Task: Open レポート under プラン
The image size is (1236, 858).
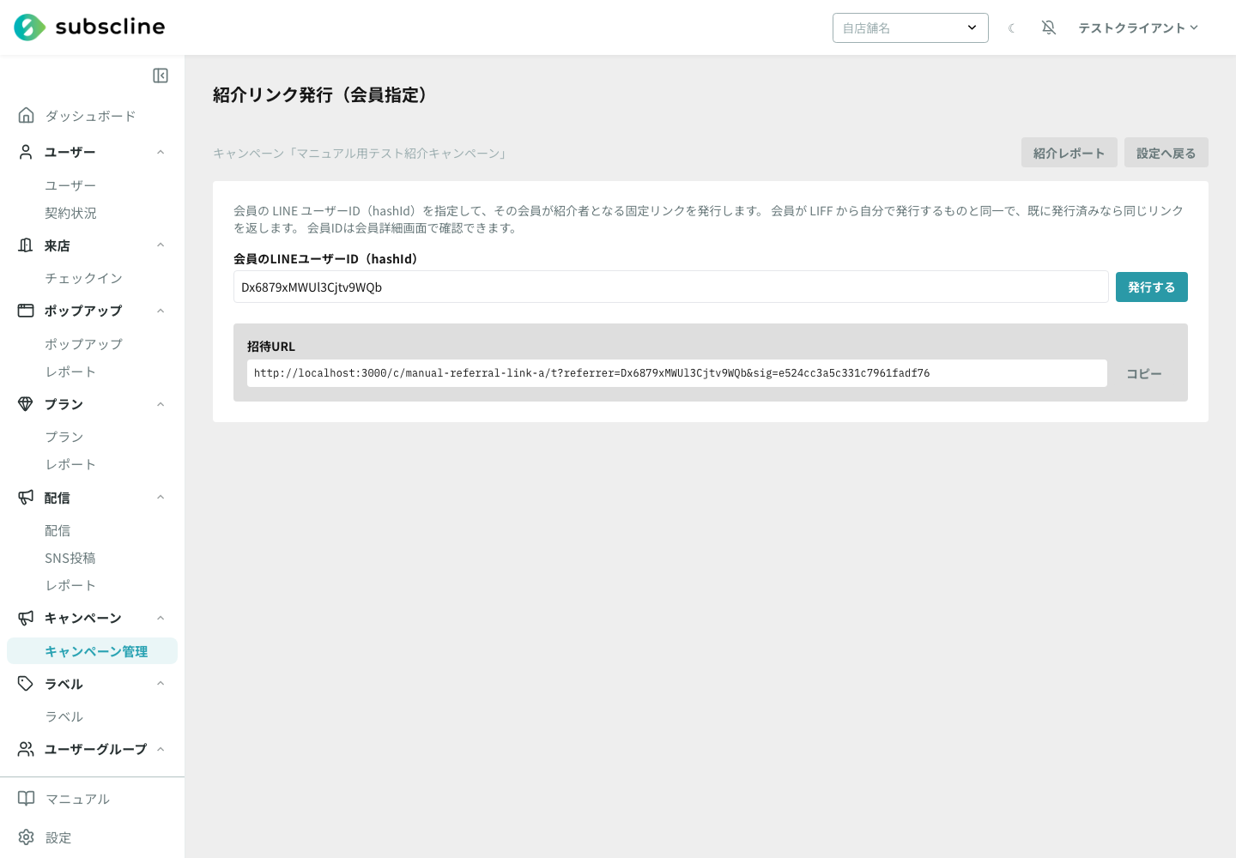Action: click(70, 464)
